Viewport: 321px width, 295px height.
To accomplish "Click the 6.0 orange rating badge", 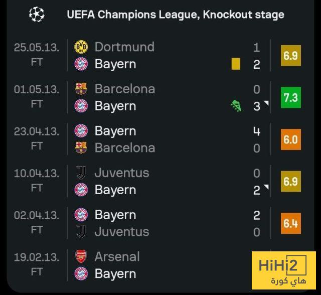I will [x=290, y=139].
